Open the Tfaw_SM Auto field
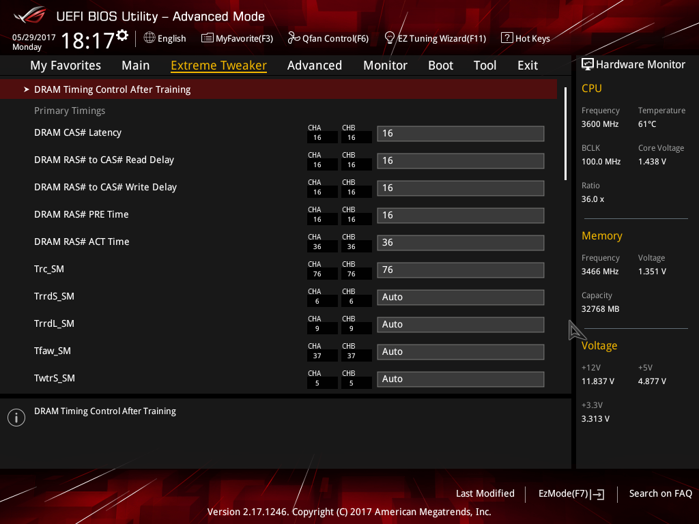Image resolution: width=699 pixels, height=524 pixels. point(460,351)
